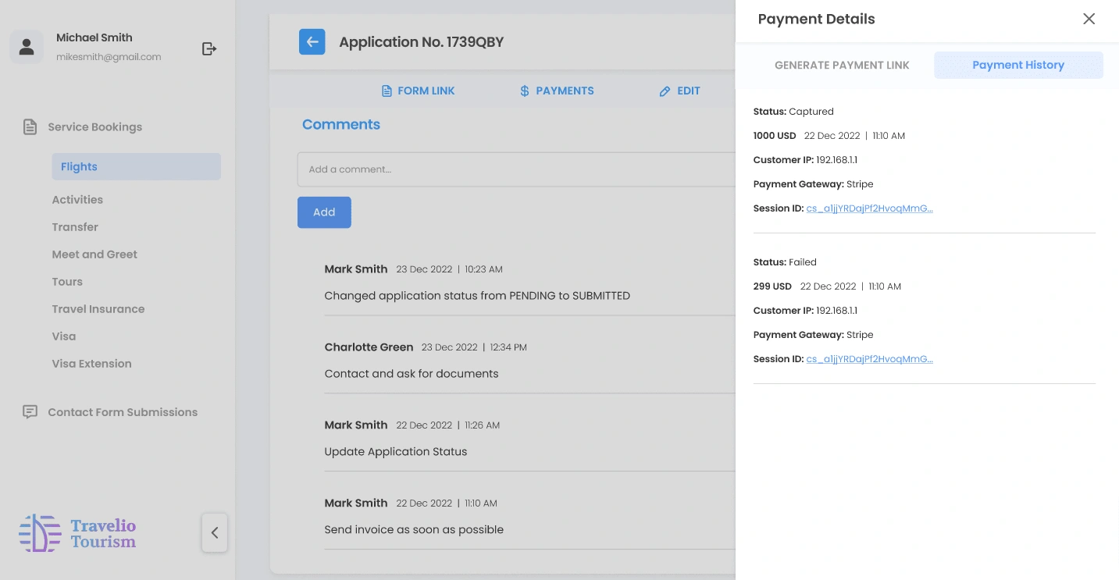The height and width of the screenshot is (580, 1119).
Task: Click the Comments section heading
Action: point(341,125)
